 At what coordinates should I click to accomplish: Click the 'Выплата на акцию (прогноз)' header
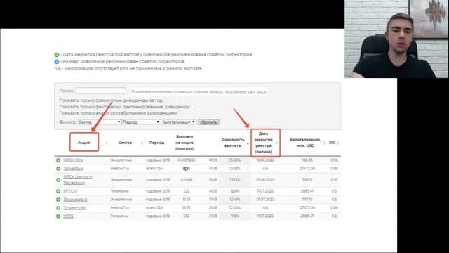[185, 143]
